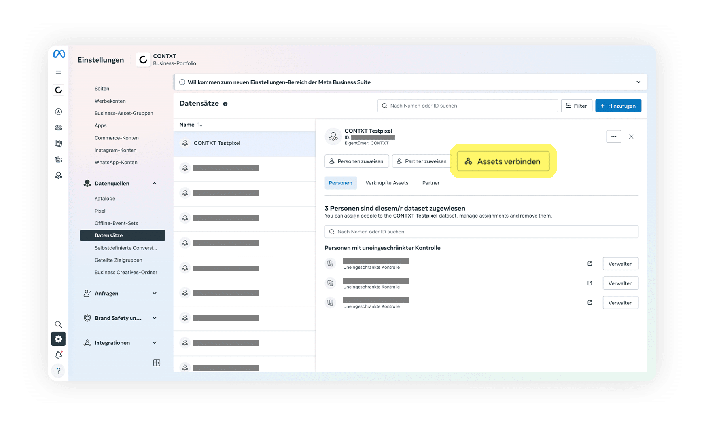Click the CONTXT Business-Portfolio name in header
Screen dimensions: 704x429
[x=174, y=60]
